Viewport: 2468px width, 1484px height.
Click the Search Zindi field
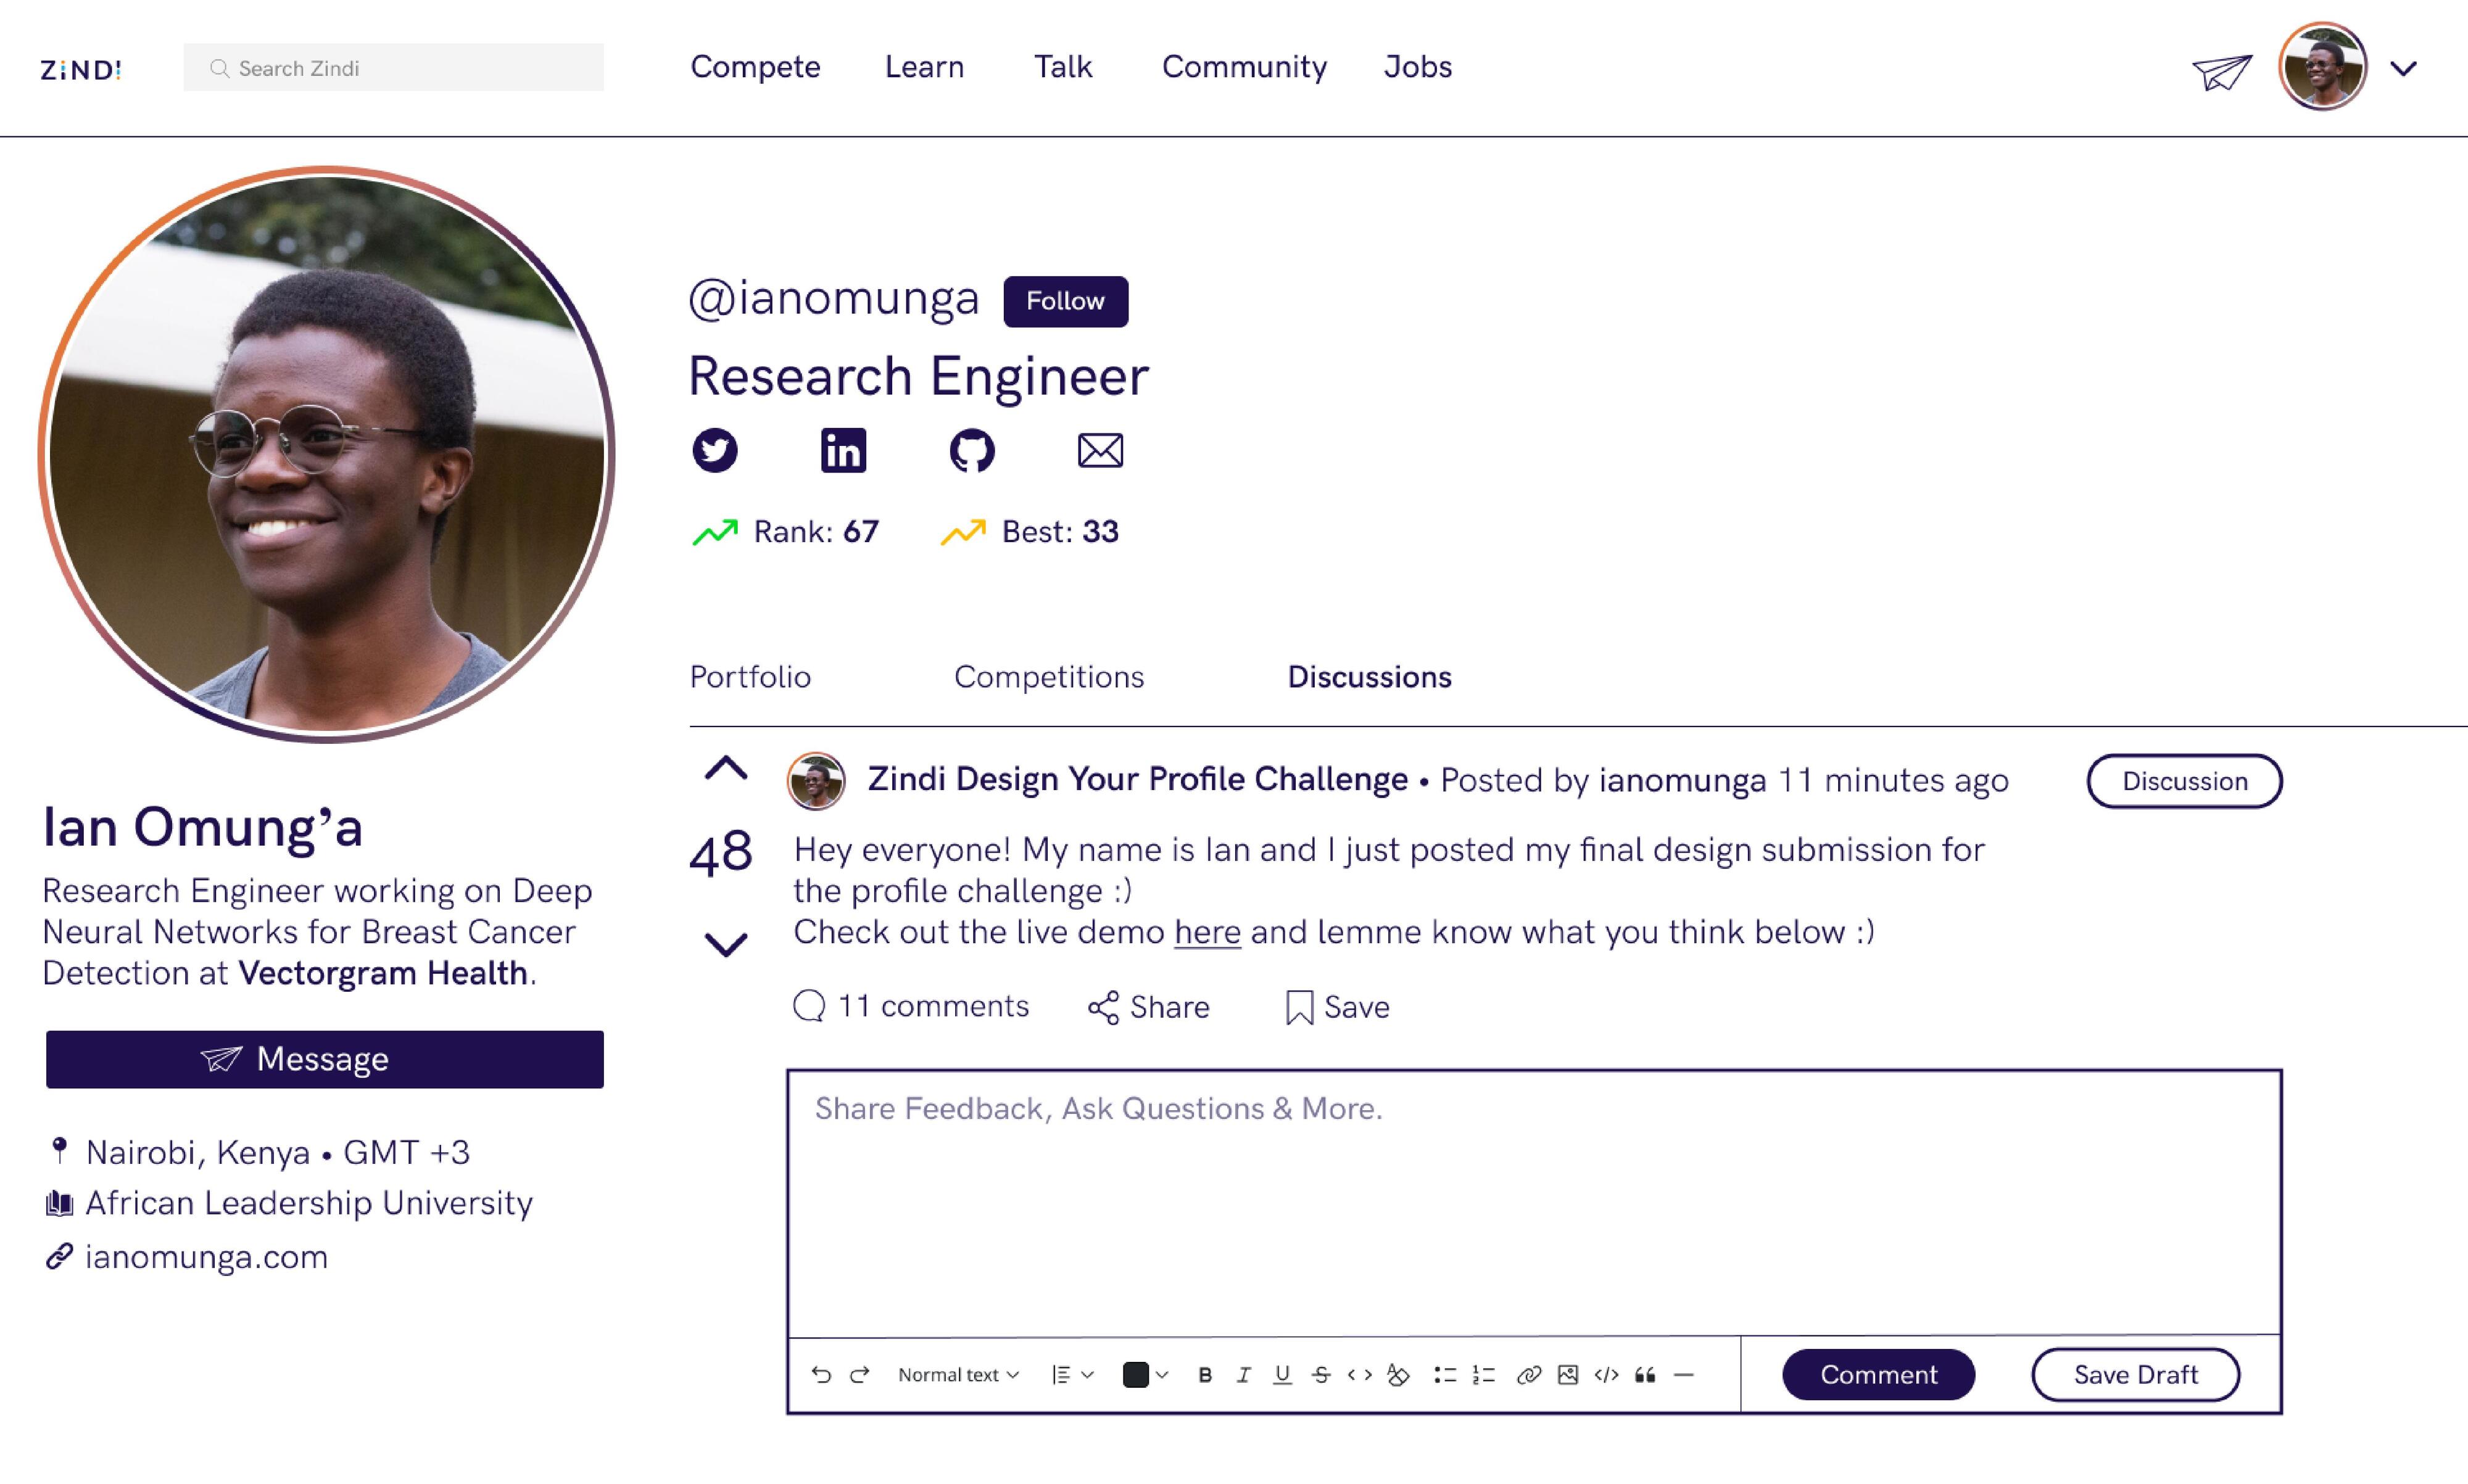(x=393, y=68)
